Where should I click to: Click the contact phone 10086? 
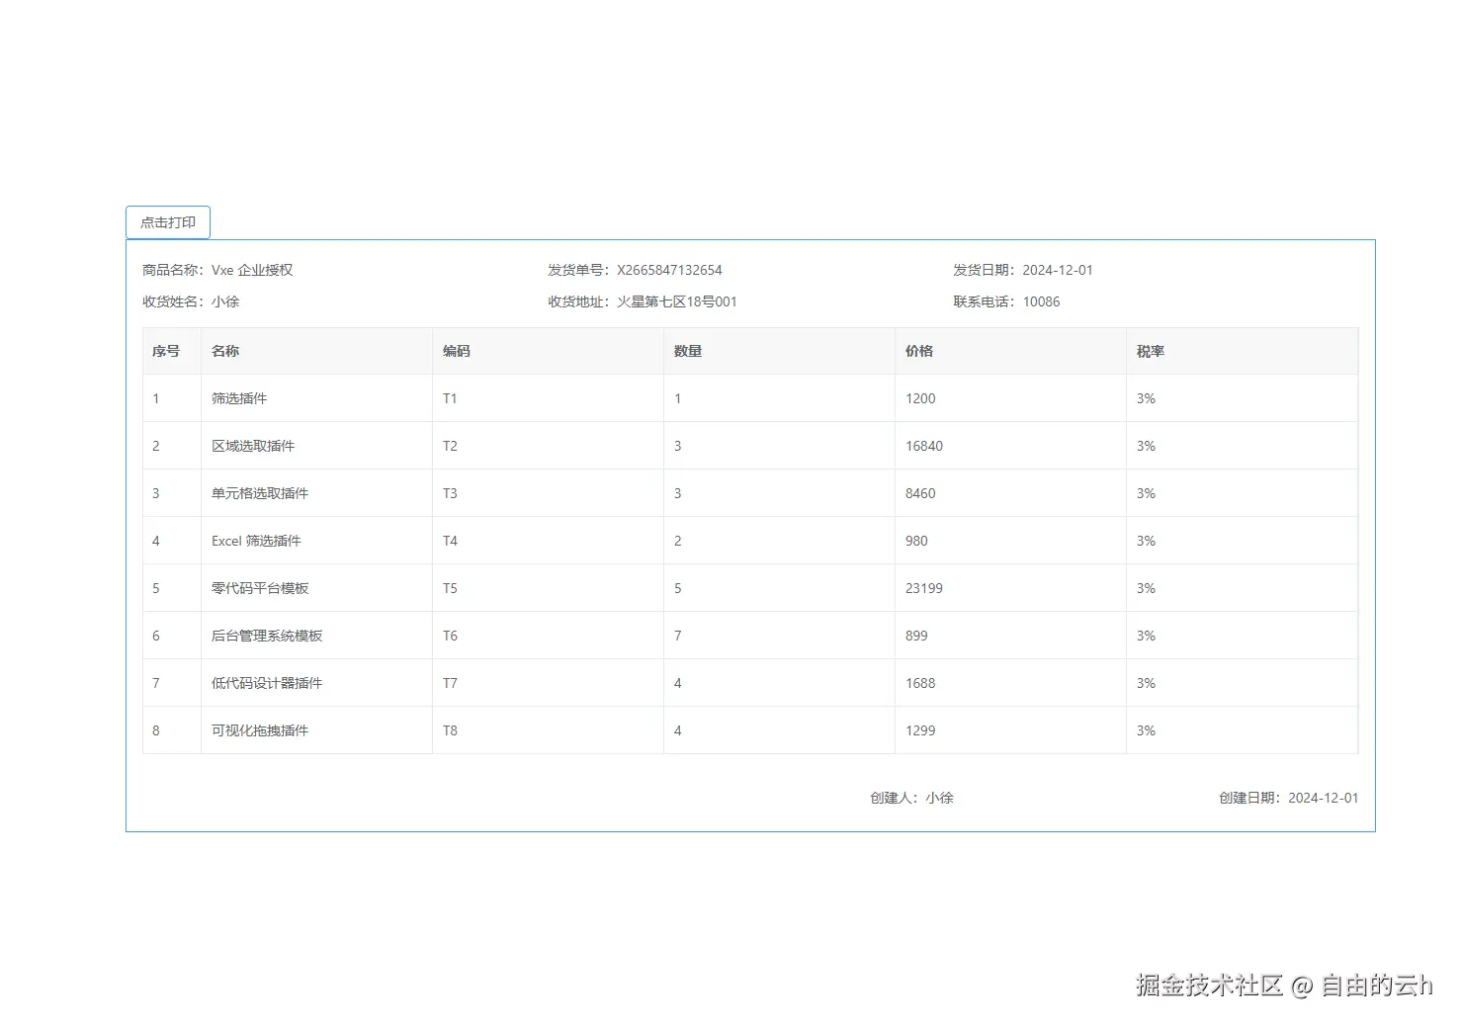(1041, 301)
